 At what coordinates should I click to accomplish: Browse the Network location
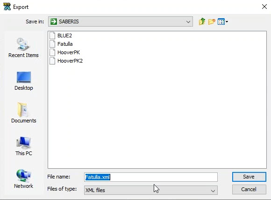pyautogui.click(x=23, y=179)
